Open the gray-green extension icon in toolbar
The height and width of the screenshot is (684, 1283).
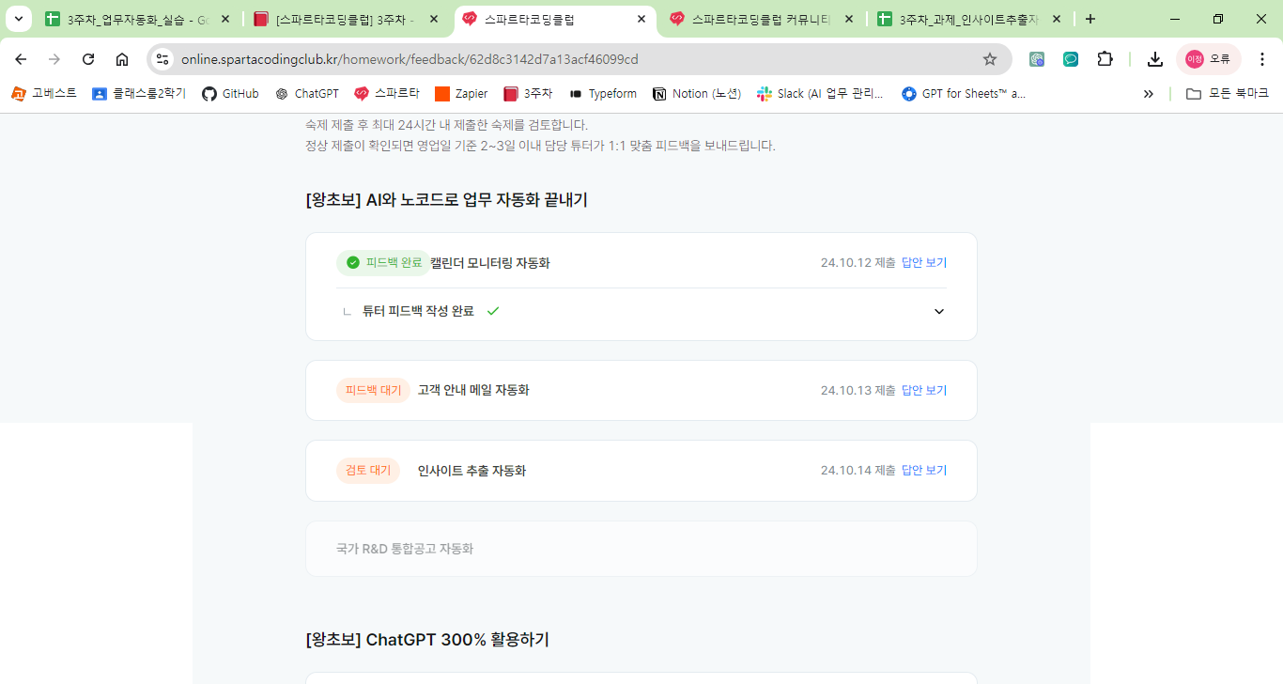click(x=1037, y=59)
